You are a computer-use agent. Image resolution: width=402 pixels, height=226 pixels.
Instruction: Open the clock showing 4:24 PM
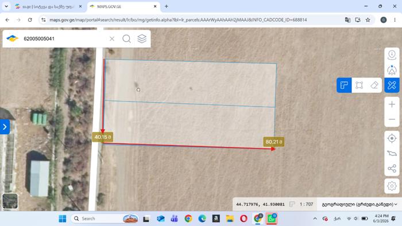(x=381, y=219)
